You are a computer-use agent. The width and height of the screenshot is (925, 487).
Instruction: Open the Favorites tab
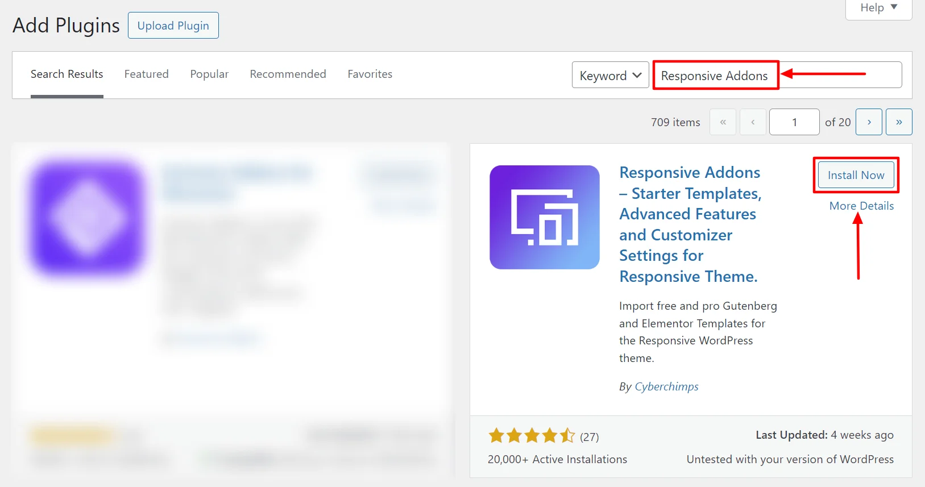click(370, 74)
